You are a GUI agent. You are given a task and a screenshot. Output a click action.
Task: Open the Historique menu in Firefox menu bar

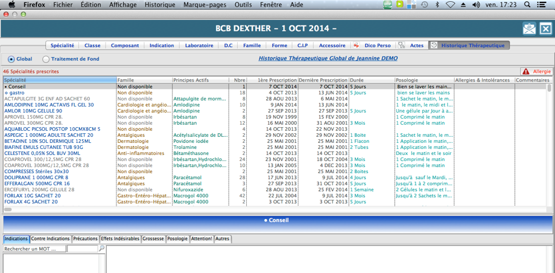coord(160,5)
